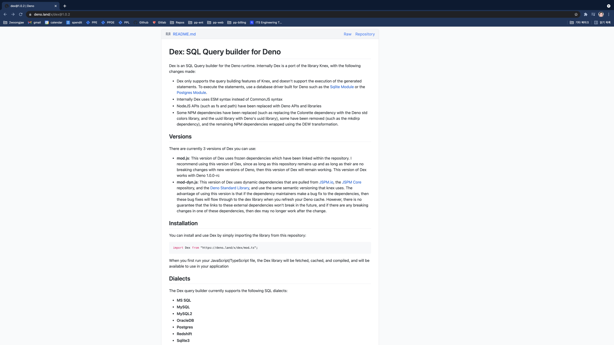Image resolution: width=614 pixels, height=345 pixels.
Task: Follow the Sqlite Module link
Action: pyautogui.click(x=342, y=87)
